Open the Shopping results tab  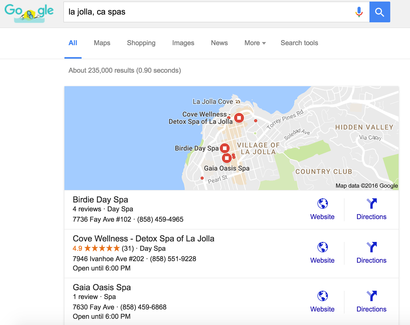pyautogui.click(x=141, y=43)
